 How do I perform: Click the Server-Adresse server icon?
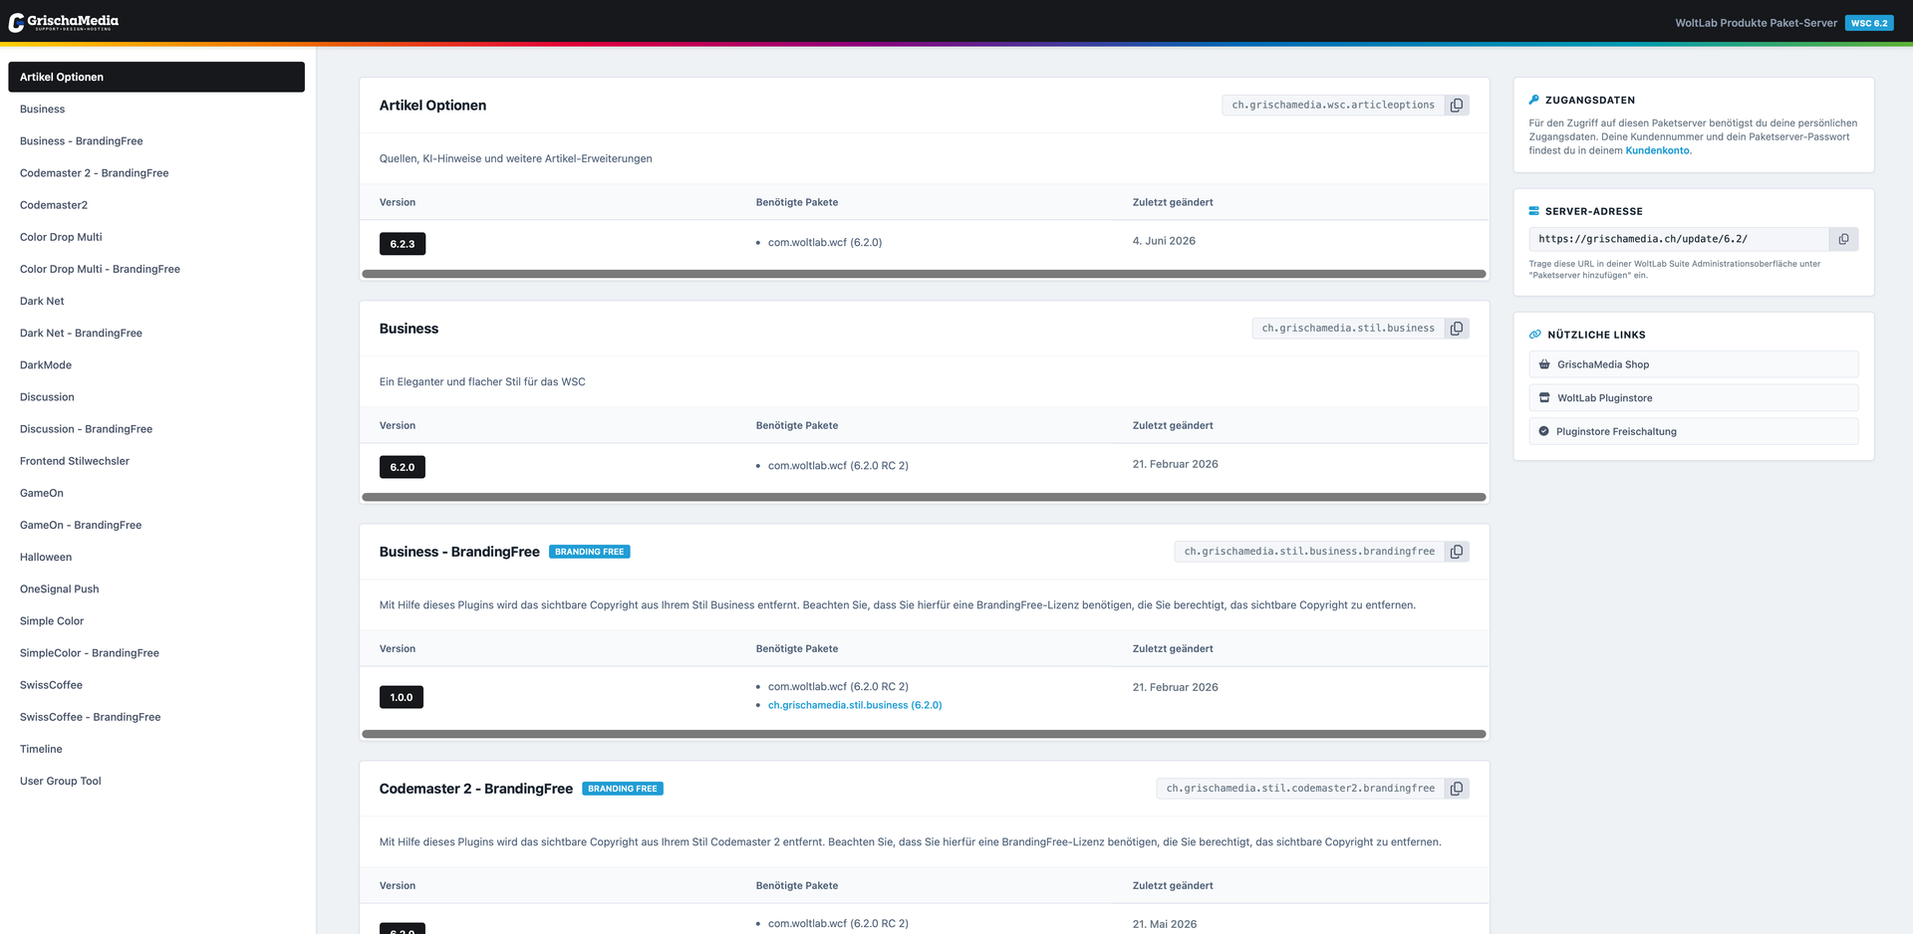click(1534, 211)
